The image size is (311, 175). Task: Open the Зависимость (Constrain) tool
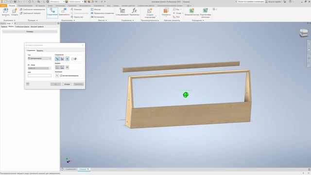tap(64, 12)
